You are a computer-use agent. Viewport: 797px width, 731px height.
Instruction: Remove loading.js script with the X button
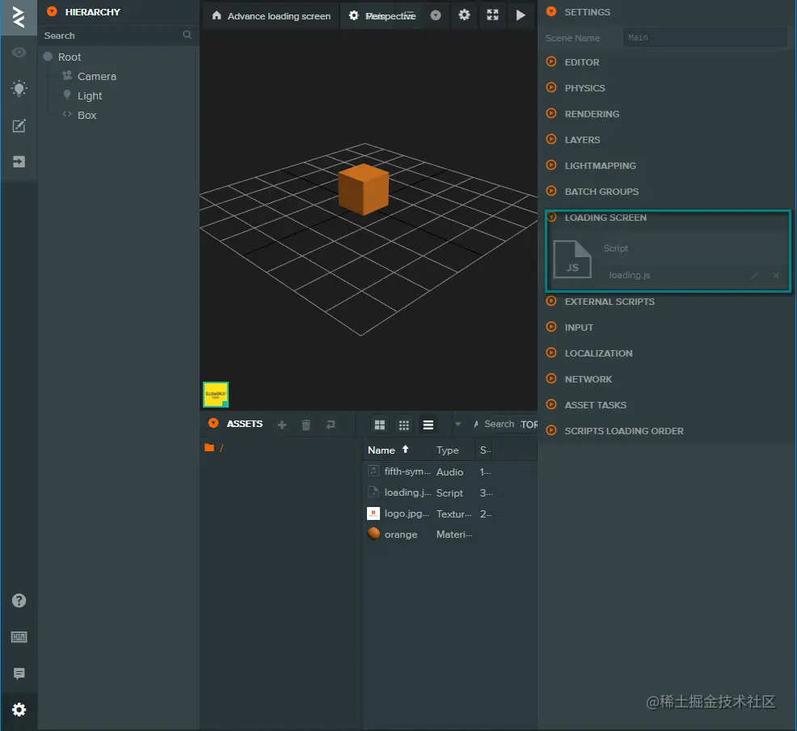pos(776,276)
